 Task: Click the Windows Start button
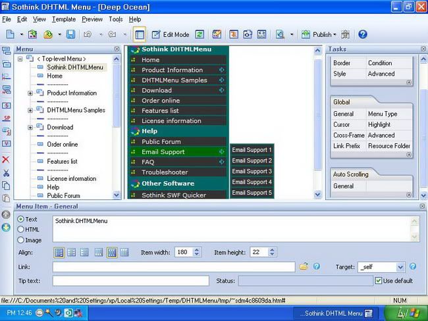click(406, 313)
